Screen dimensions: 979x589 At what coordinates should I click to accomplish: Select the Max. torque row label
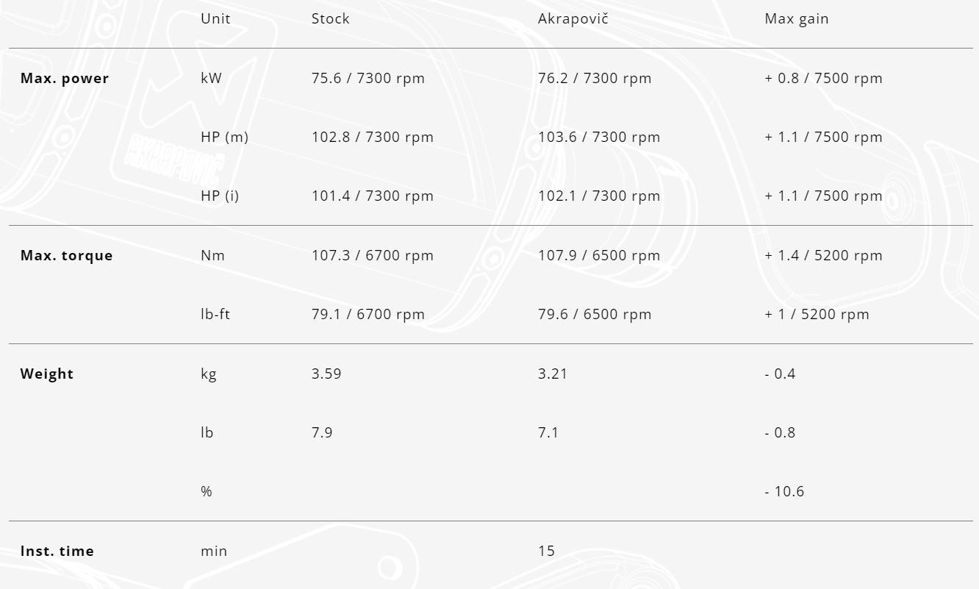pyautogui.click(x=67, y=256)
